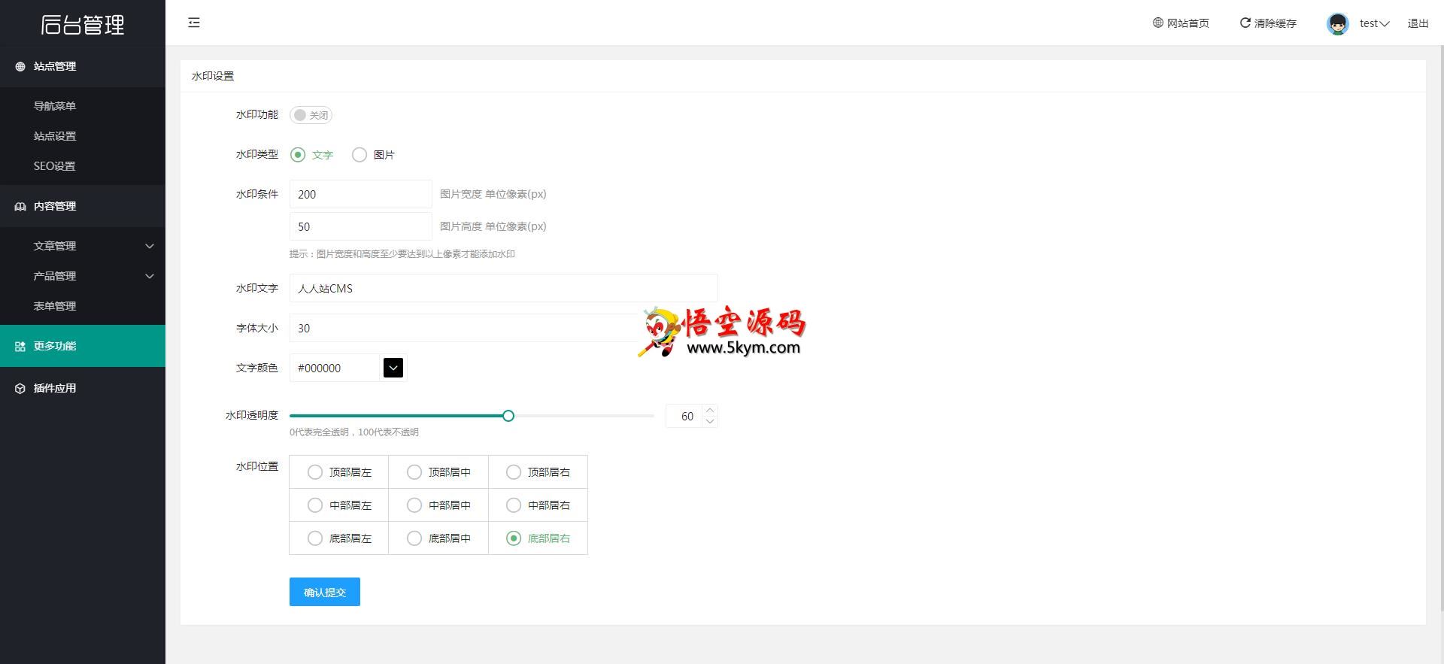Open 导航菜单 in sidebar
Image resolution: width=1444 pixels, height=664 pixels.
(83, 106)
